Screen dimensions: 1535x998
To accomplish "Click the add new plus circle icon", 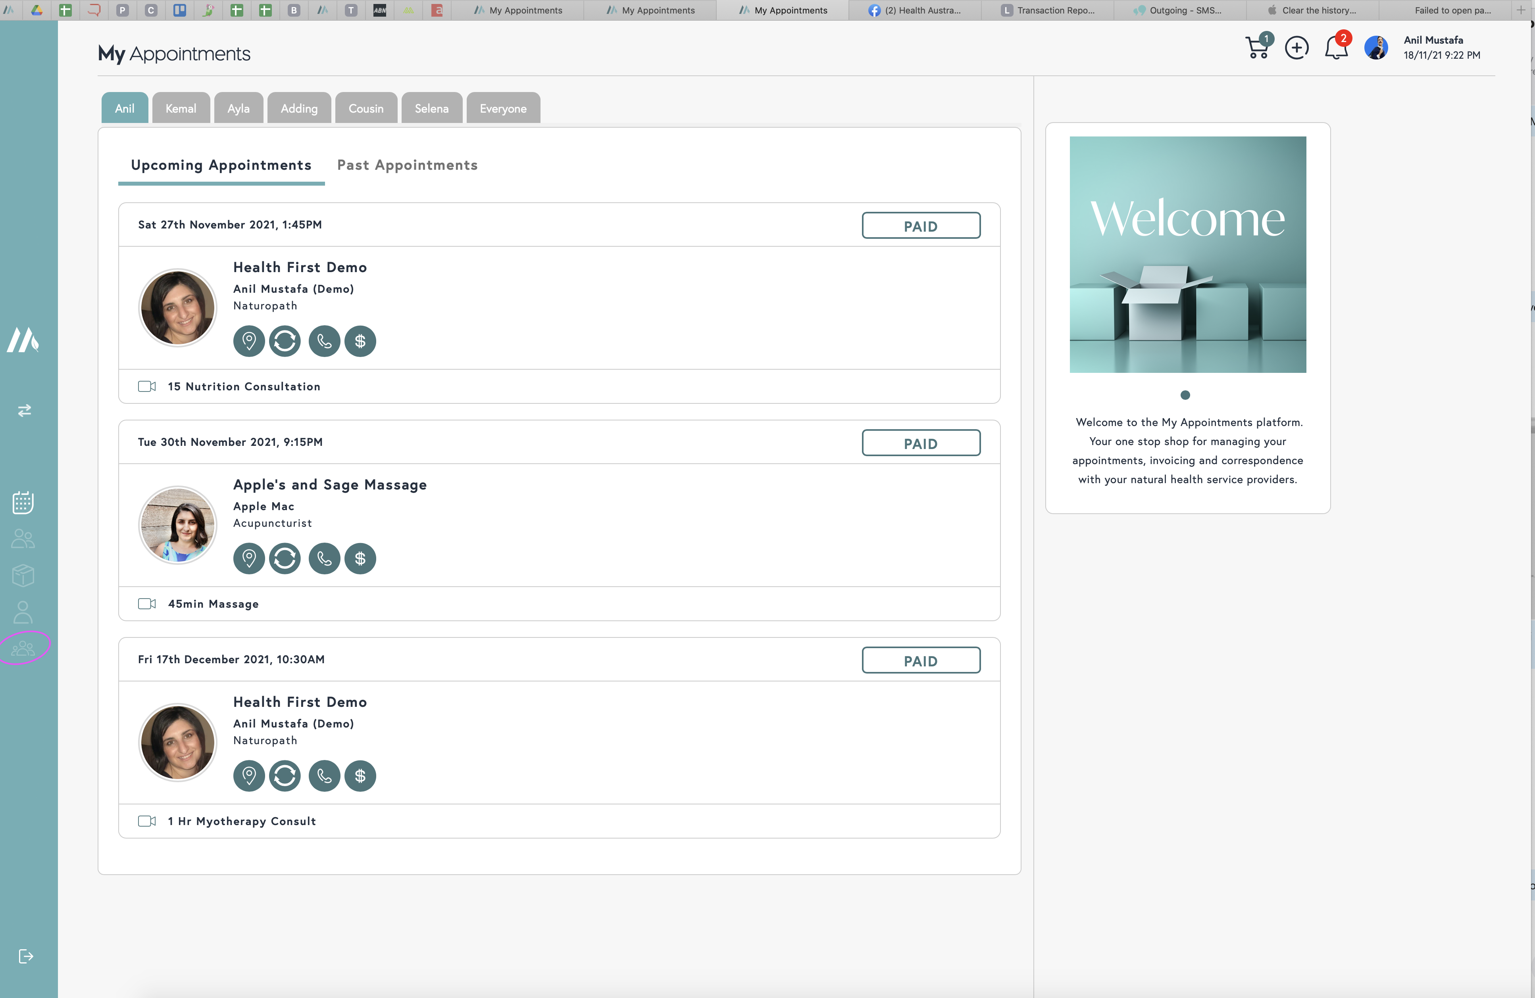I will point(1296,48).
